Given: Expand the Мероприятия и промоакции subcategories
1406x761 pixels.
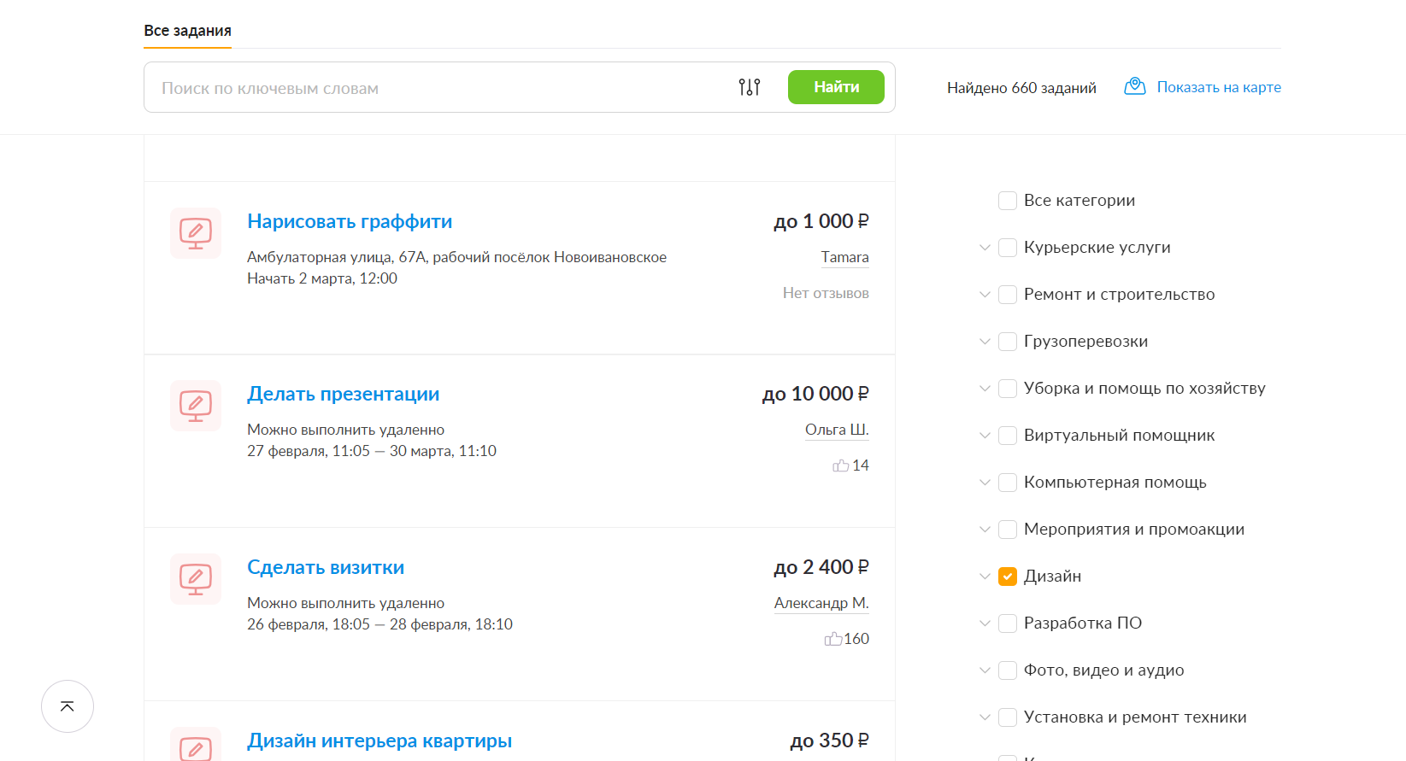Looking at the screenshot, I should (985, 530).
